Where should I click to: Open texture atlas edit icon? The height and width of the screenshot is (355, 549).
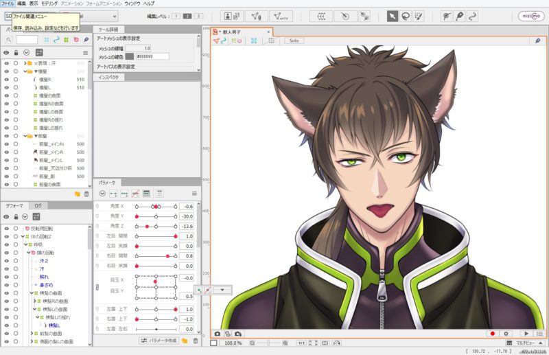(x=232, y=16)
